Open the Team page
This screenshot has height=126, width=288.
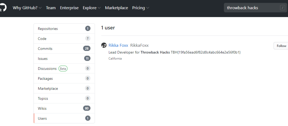[x=51, y=8]
